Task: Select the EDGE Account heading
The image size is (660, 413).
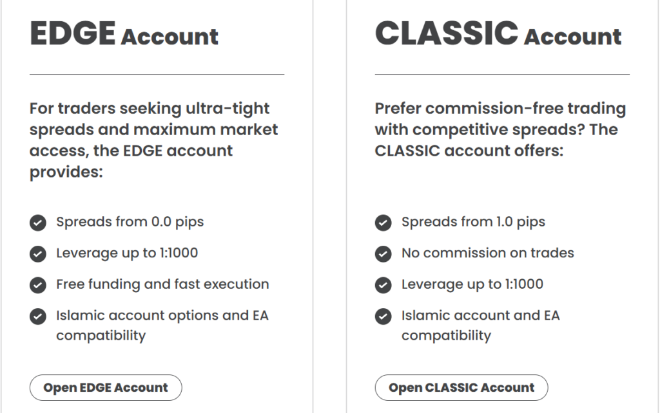Action: click(124, 34)
